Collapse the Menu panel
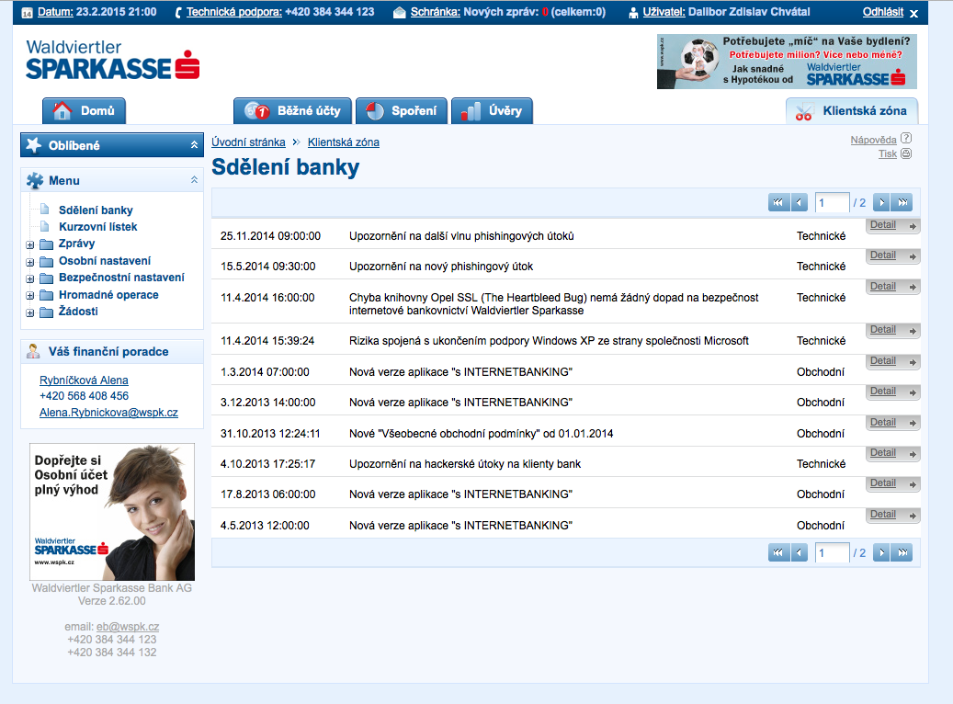Viewport: 953px width, 704px height. click(x=194, y=180)
